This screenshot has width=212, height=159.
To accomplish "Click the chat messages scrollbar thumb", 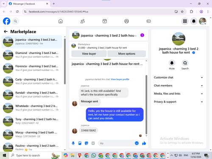I will [146, 105].
